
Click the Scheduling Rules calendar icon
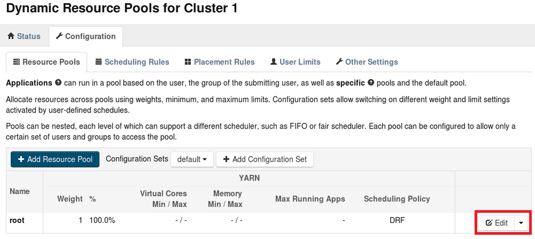tap(99, 62)
